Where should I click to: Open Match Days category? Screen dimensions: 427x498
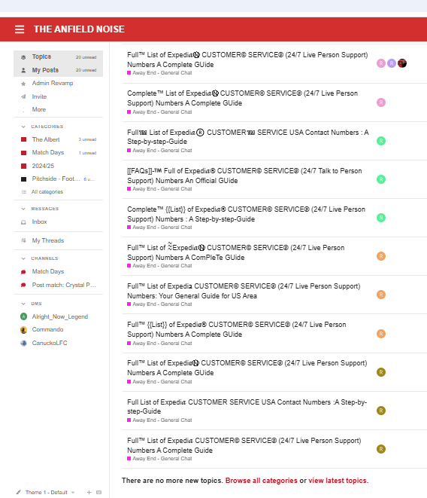(x=48, y=153)
